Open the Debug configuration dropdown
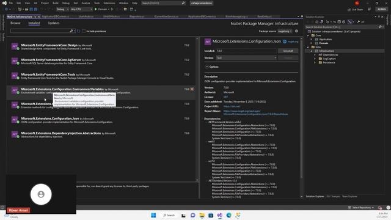 62,9
